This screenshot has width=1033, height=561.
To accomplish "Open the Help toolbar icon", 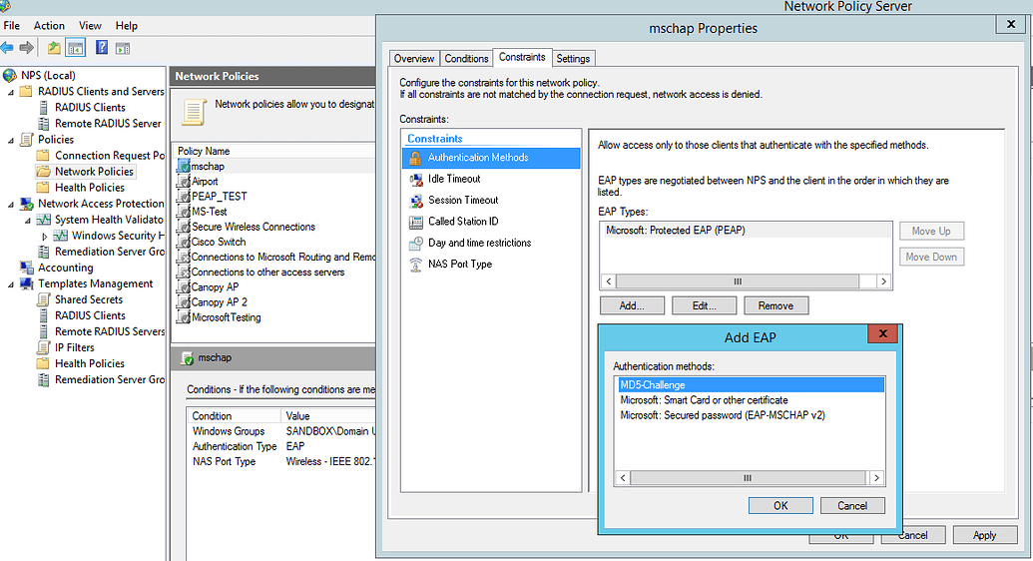I will [102, 48].
